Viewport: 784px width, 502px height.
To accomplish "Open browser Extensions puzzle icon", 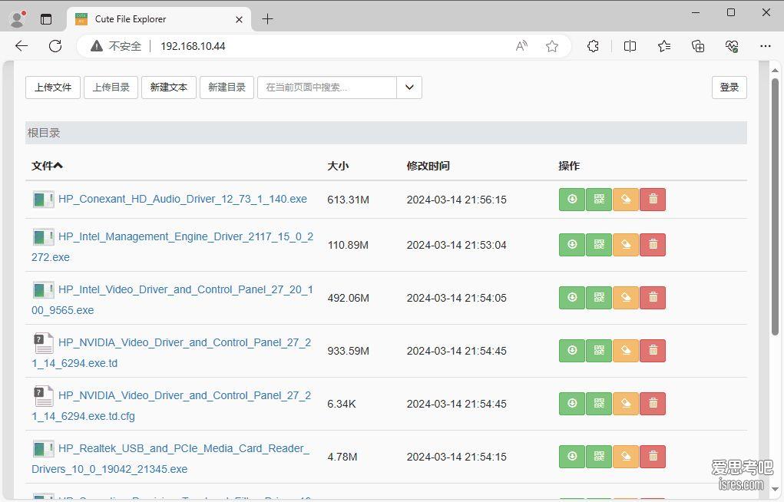I will [593, 46].
